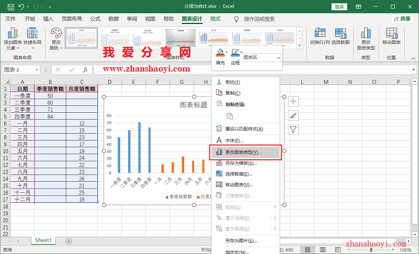Open the File tab

10,18
